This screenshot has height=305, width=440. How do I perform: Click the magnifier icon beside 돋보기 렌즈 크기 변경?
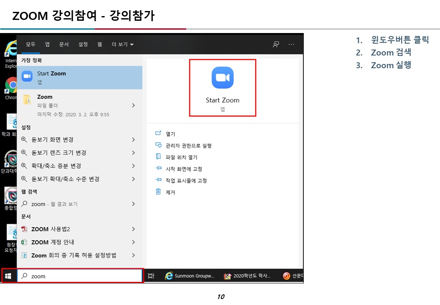click(x=25, y=153)
